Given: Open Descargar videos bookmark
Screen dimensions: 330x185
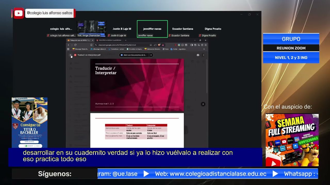Looking at the screenshot, I should click(98, 49).
